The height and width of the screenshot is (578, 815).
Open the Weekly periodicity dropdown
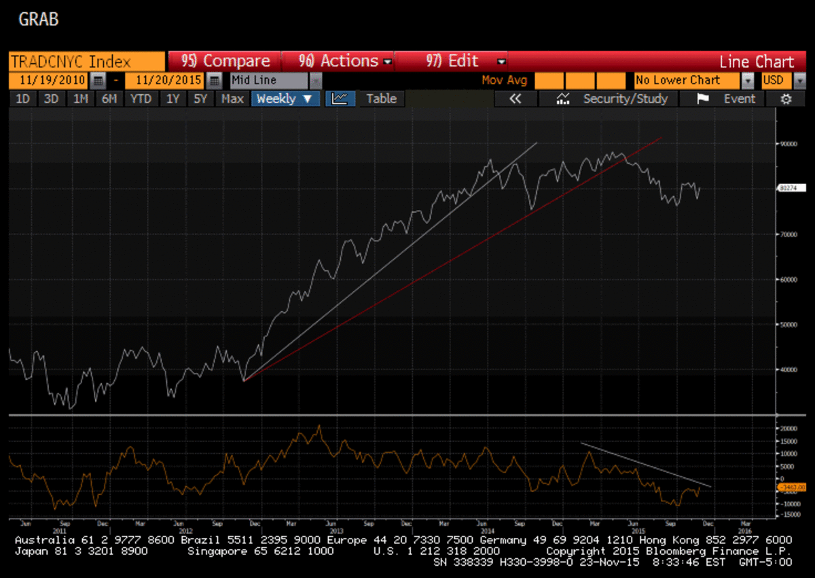(285, 98)
